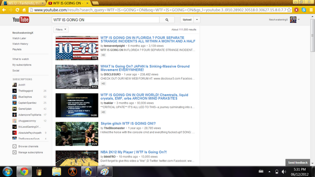Click TheMegajord channel icon
Screen dimensions: 315x177
(x=14, y=91)
